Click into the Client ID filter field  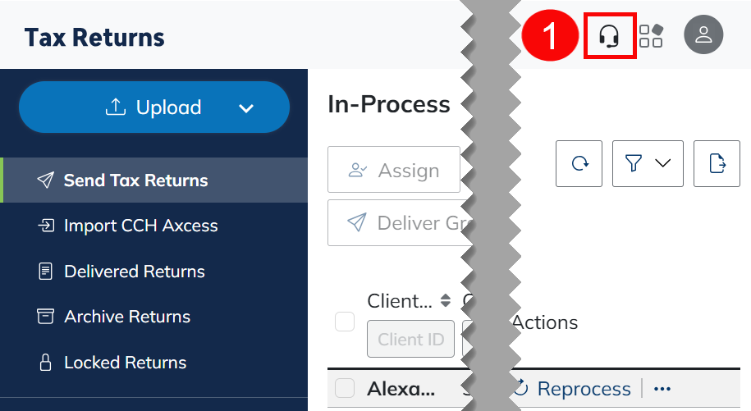pos(410,340)
